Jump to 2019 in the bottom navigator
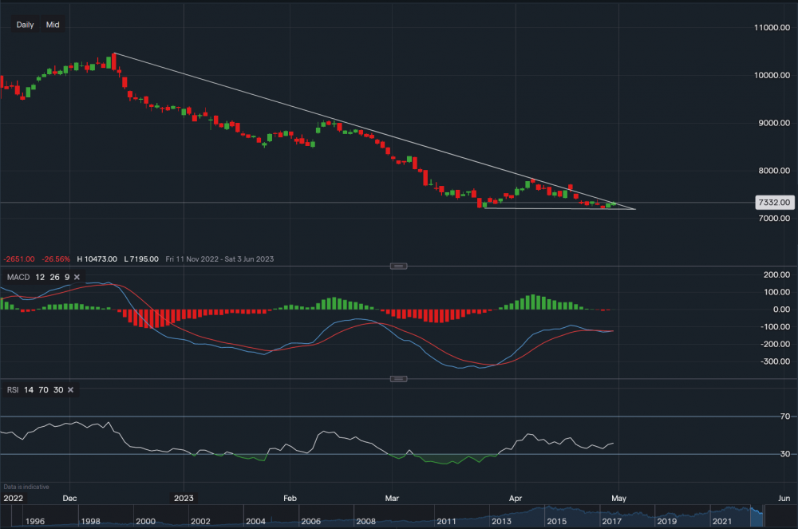Image resolution: width=798 pixels, height=529 pixels. (667, 520)
